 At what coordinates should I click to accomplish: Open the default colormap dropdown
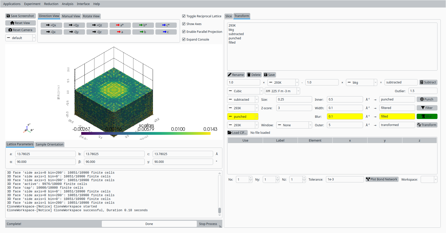[21, 38]
